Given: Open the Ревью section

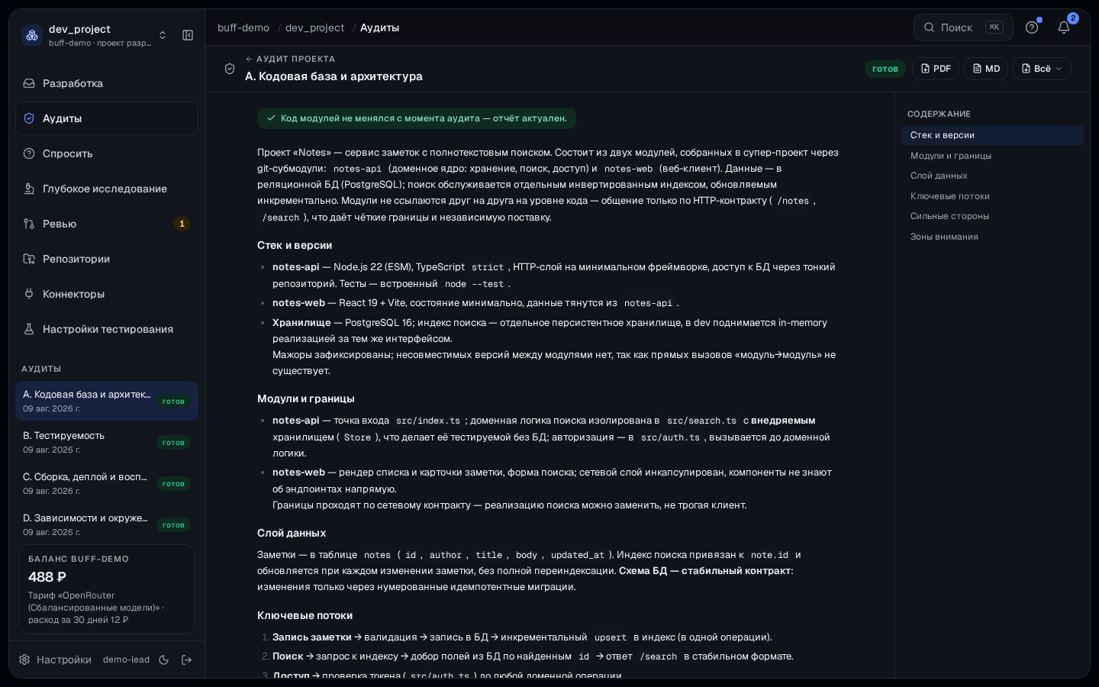Looking at the screenshot, I should (107, 224).
